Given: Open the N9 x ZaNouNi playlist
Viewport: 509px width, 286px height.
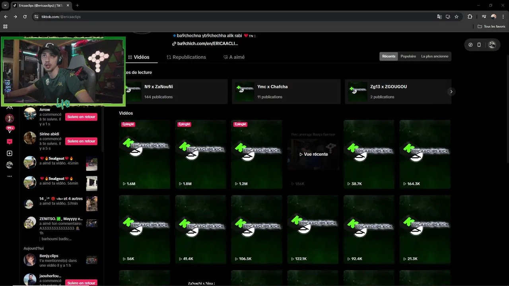Looking at the screenshot, I should [173, 92].
